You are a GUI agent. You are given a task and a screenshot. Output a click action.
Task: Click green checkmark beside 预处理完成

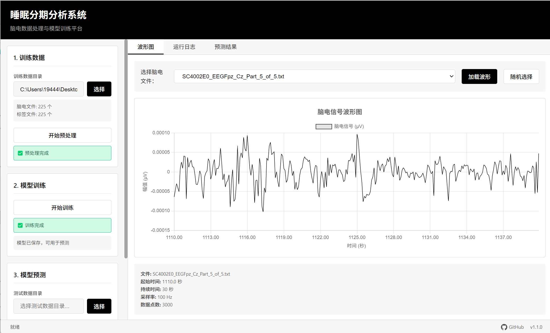tap(20, 153)
